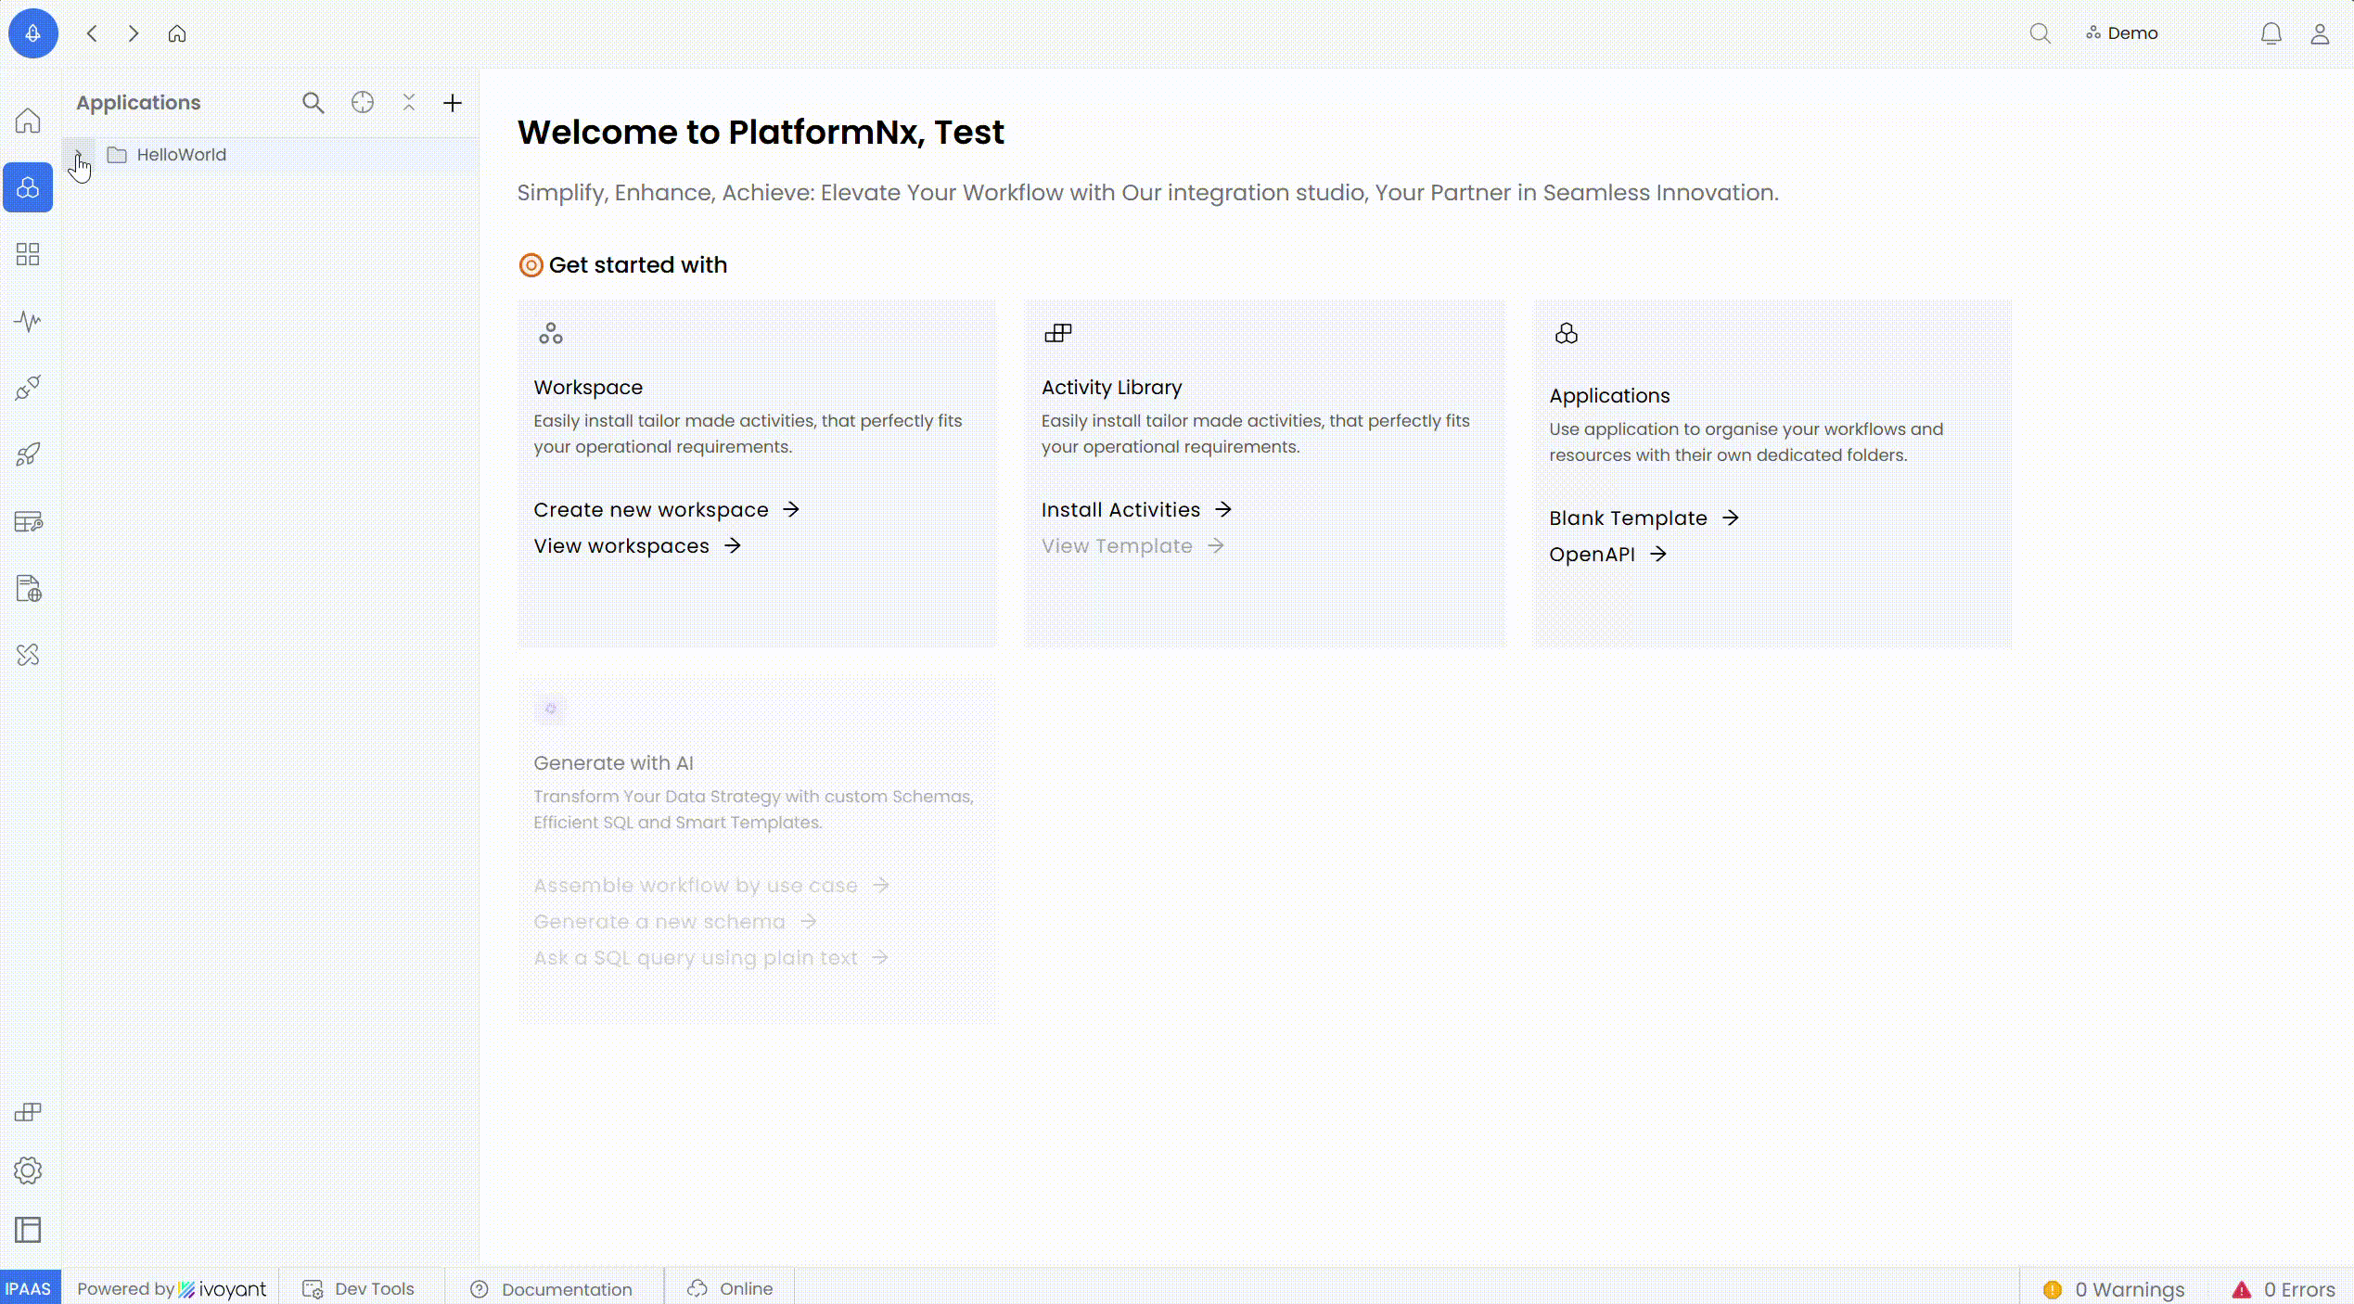Open Home in left sidebar
This screenshot has height=1304, width=2354.
28,121
